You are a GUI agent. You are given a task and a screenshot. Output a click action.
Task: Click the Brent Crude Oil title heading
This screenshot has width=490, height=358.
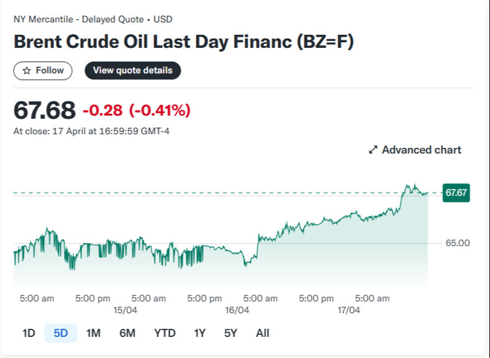[184, 42]
